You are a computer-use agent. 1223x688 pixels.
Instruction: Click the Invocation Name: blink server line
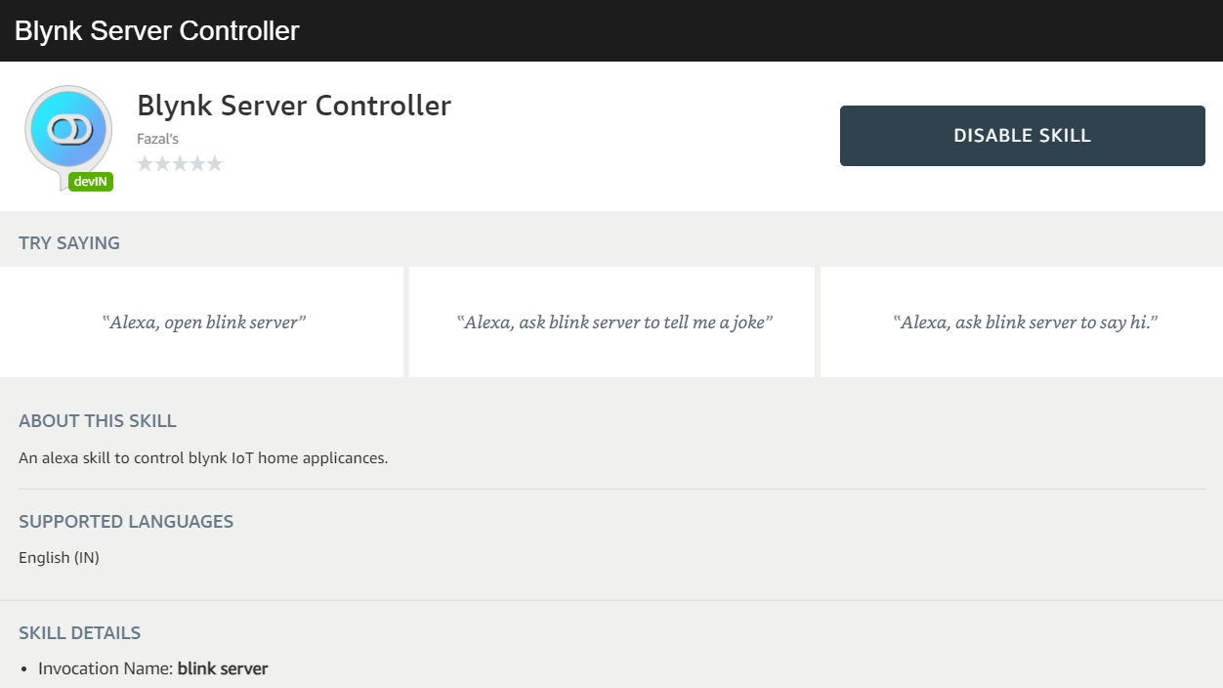click(153, 668)
